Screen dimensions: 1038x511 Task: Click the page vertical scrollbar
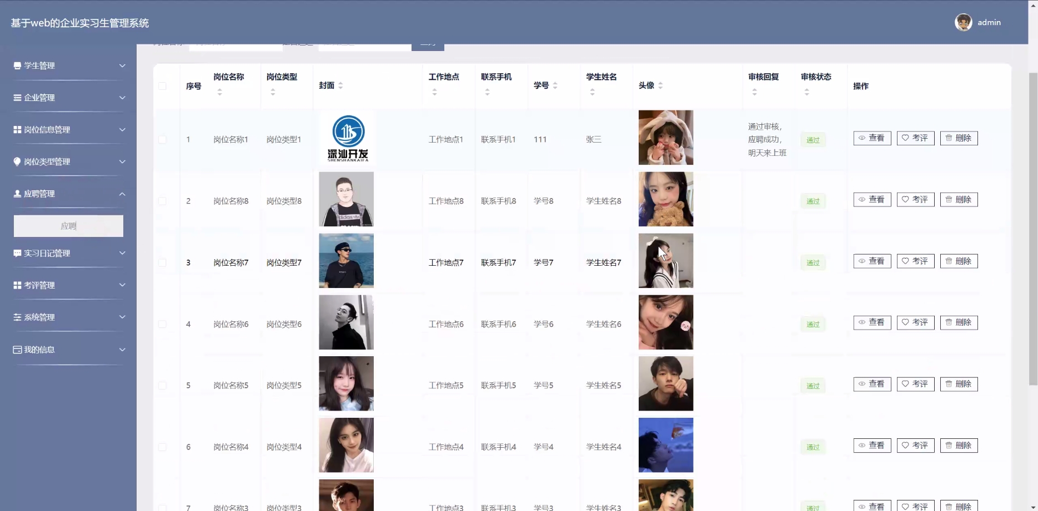1033,229
